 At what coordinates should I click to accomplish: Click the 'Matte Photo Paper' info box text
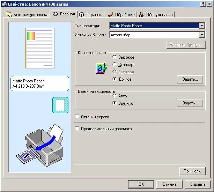(x=28, y=81)
